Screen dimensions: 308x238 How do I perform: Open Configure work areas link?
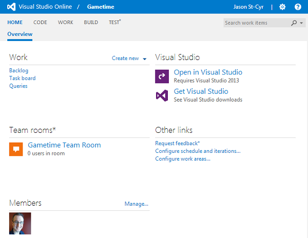tap(183, 158)
